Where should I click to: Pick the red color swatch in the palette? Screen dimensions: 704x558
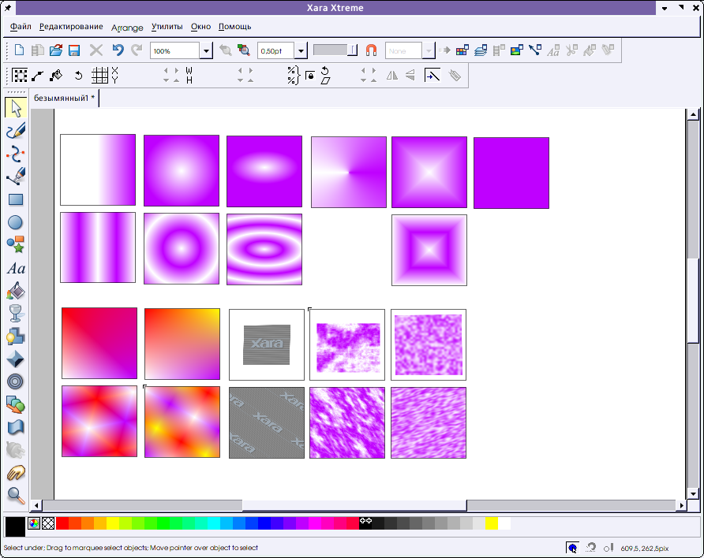[62, 523]
